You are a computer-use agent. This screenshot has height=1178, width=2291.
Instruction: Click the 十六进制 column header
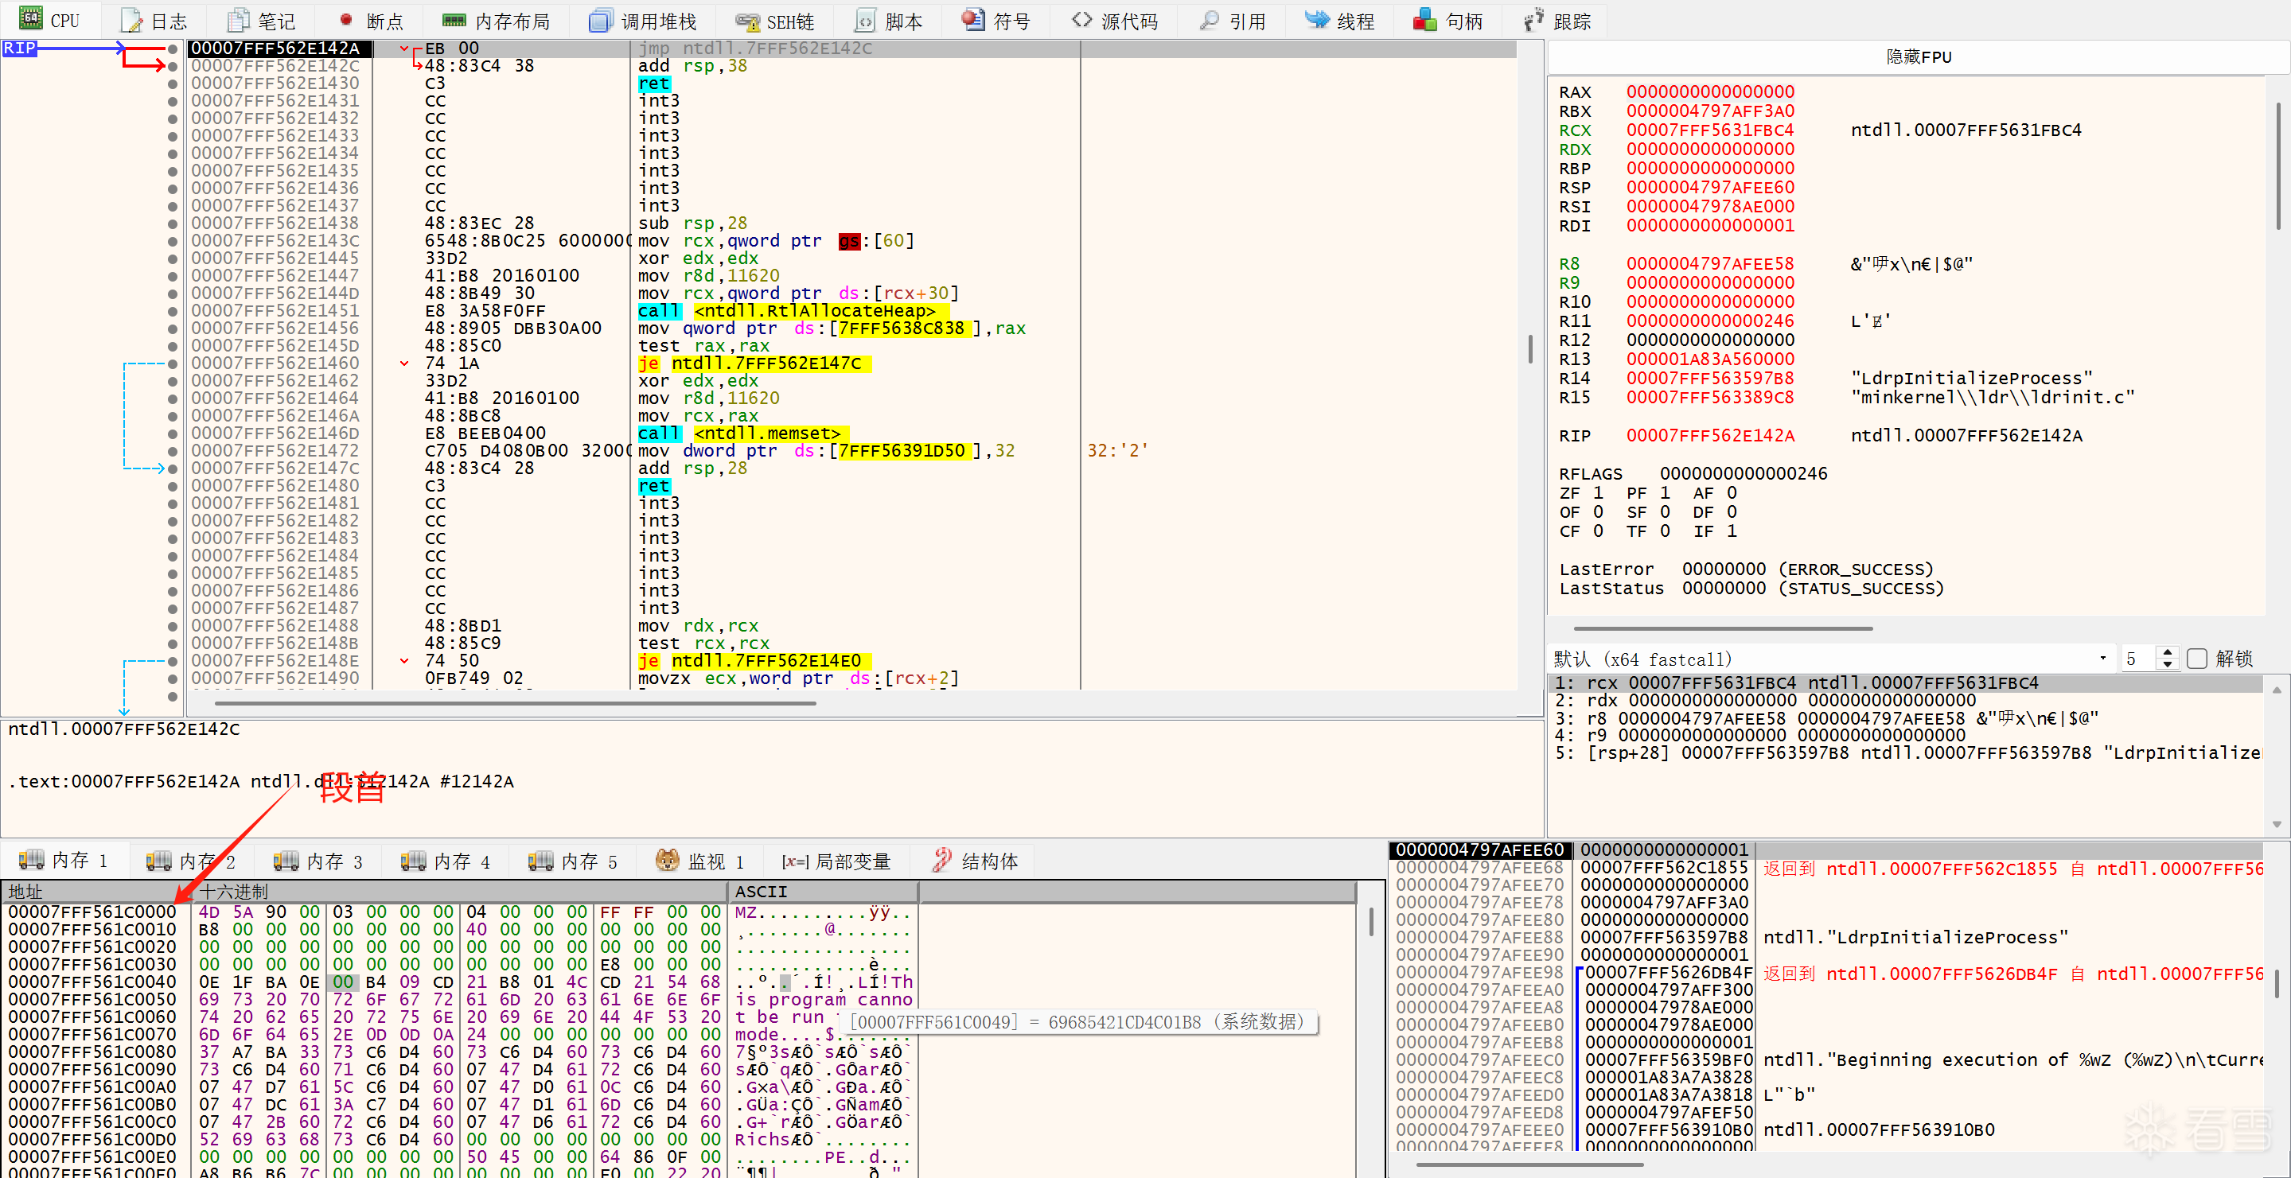pyautogui.click(x=462, y=891)
